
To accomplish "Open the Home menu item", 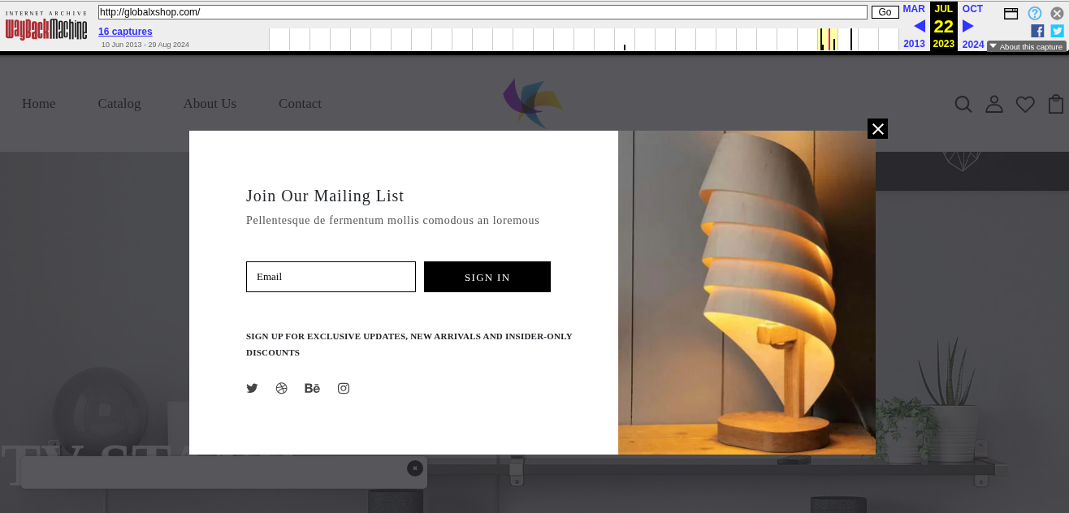I will 39,104.
